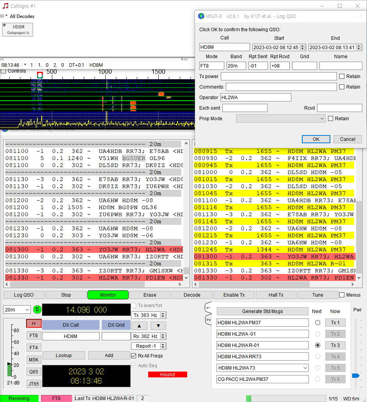Adjust the Pwr slider handle
367x402 pixels.
[x=355, y=375]
